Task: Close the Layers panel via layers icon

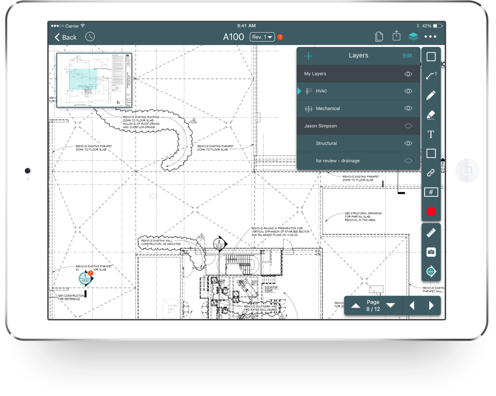Action: click(x=413, y=36)
